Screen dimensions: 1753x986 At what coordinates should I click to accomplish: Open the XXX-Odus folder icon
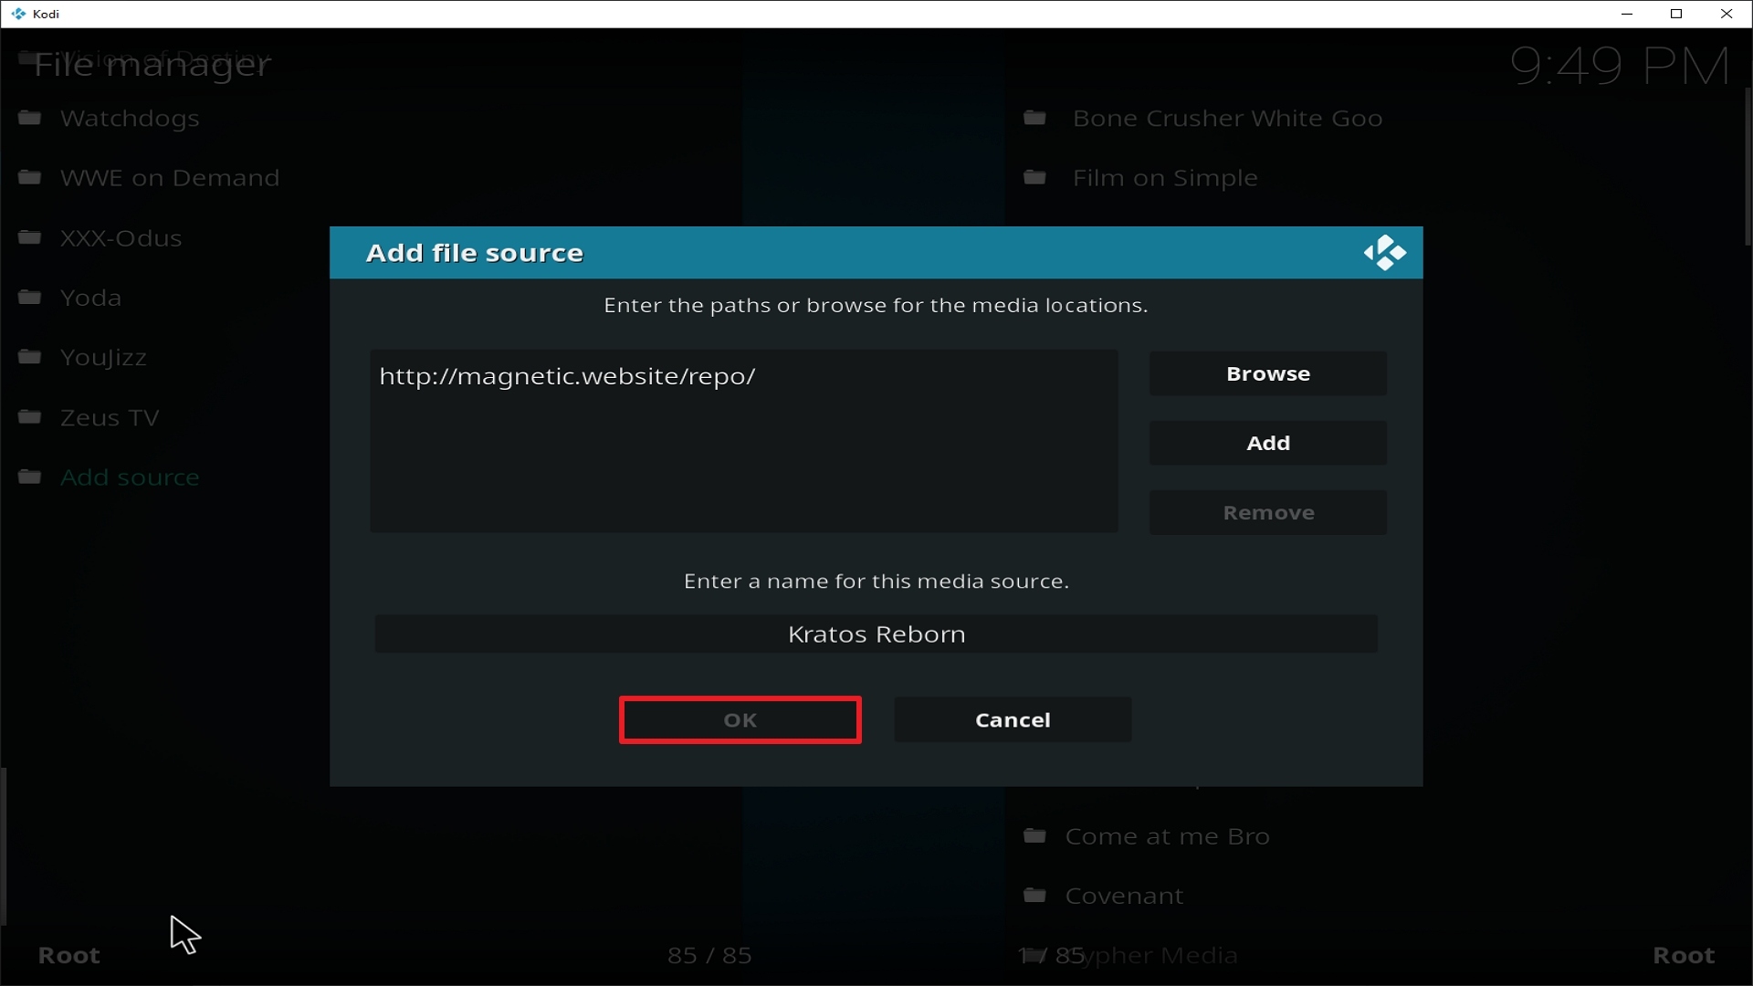click(30, 237)
